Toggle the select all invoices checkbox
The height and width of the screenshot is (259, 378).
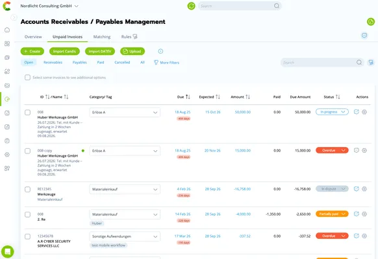point(27,77)
